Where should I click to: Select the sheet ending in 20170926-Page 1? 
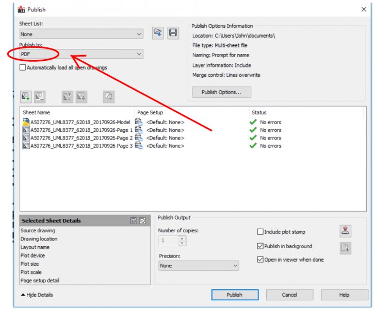coord(81,130)
